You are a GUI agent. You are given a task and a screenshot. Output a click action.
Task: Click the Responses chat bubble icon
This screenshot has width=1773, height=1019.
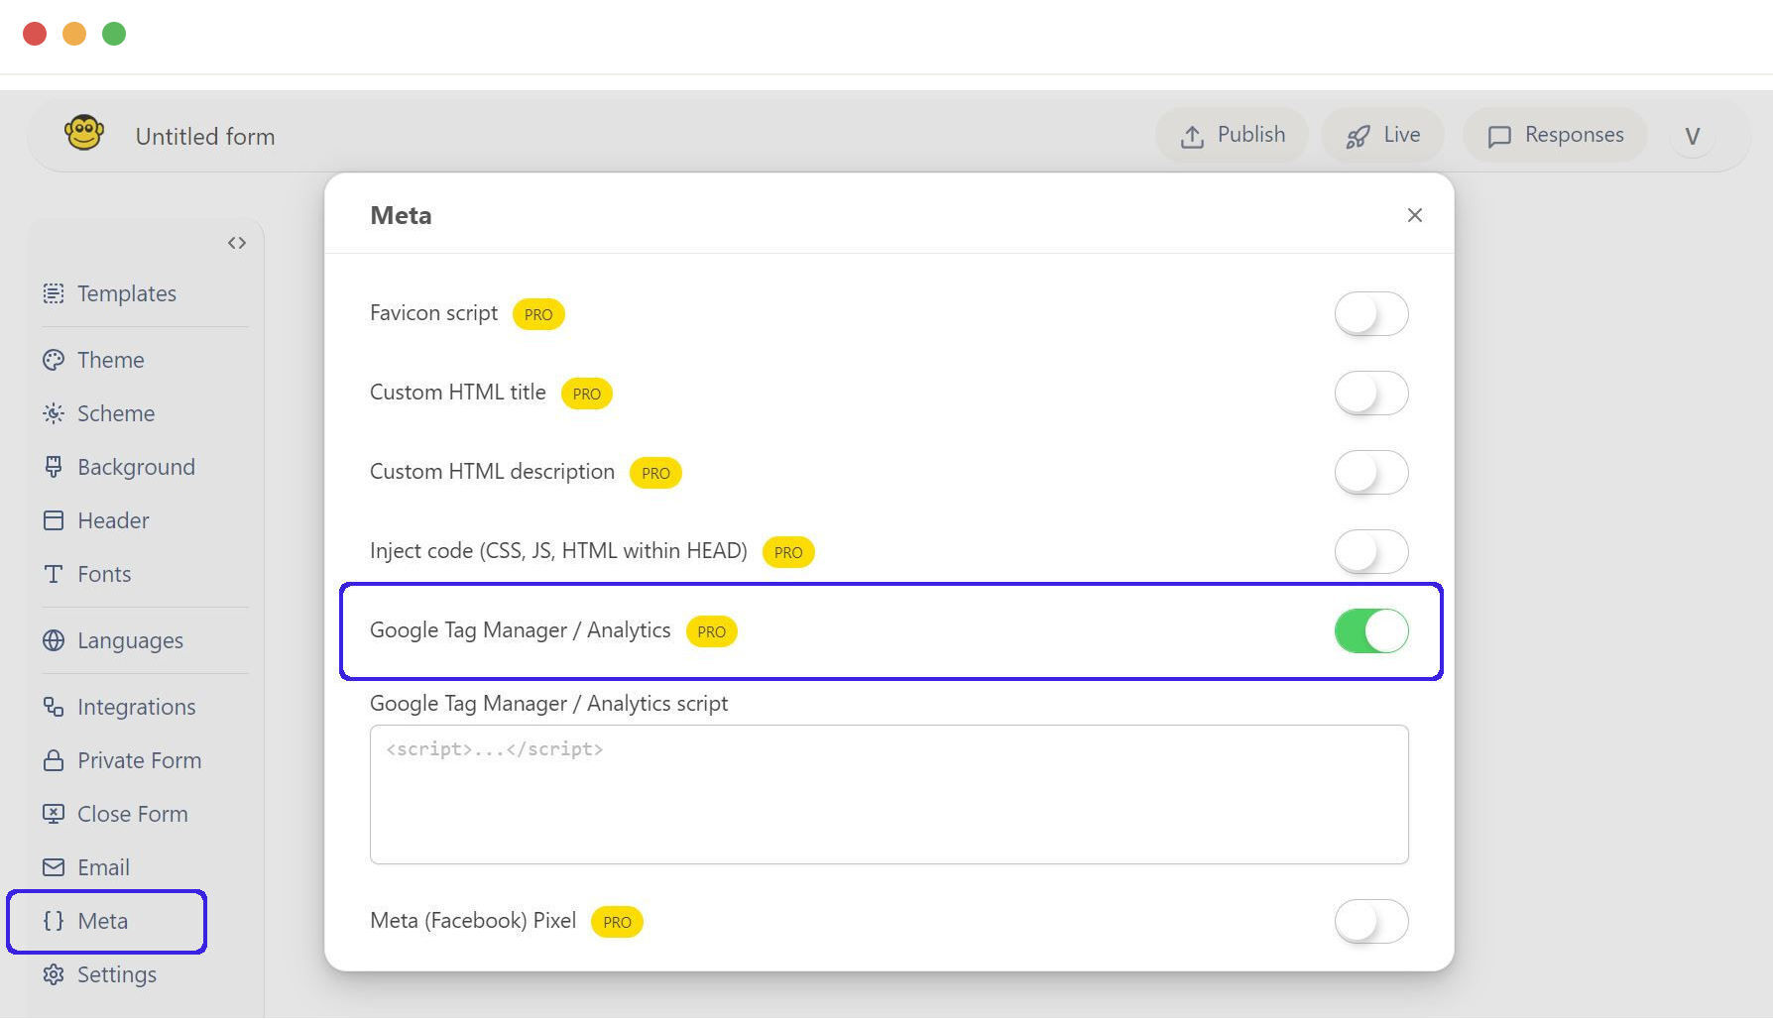point(1499,137)
